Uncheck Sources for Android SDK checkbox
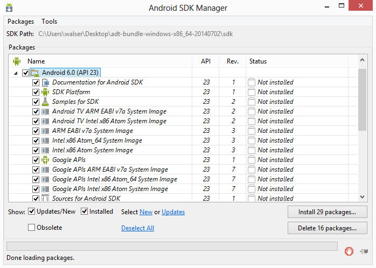The width and height of the screenshot is (376, 268). click(x=36, y=198)
